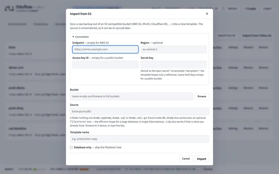Close the Import from S3 dialog
The width and height of the screenshot is (279, 174).
[207, 14]
